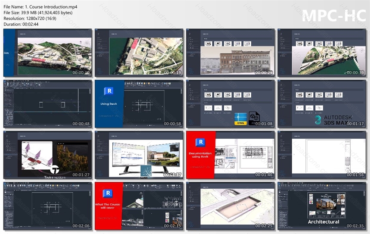This screenshot has height=234, width=370.
Task: Open the 3D site model thumbnail at 00:02:25
Action: click(x=231, y=206)
